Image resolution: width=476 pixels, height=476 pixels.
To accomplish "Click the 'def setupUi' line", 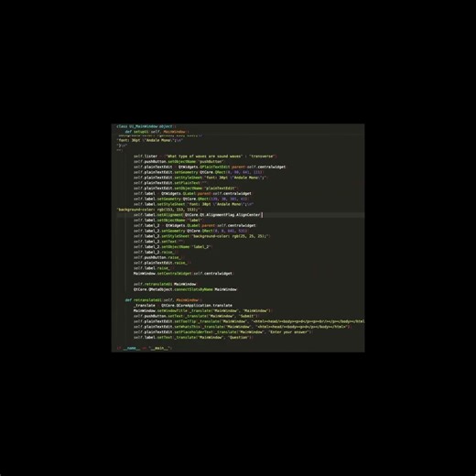I will coord(157,132).
